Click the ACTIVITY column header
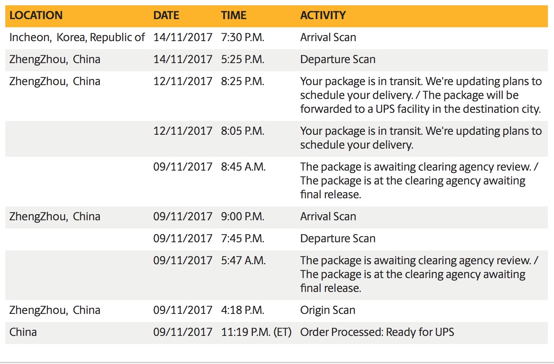This screenshot has height=364, width=554. (323, 15)
